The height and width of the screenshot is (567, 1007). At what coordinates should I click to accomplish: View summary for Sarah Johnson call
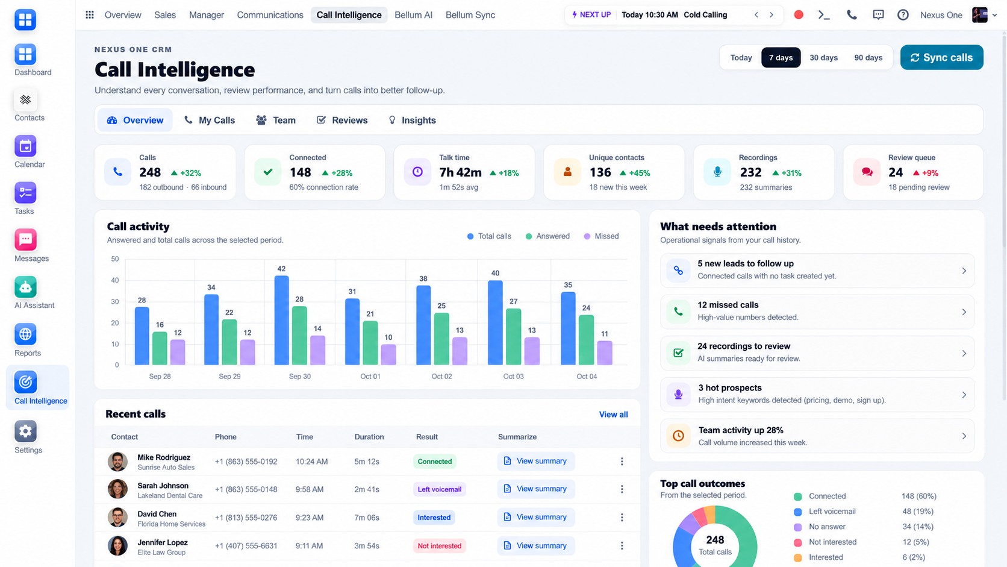click(x=536, y=489)
